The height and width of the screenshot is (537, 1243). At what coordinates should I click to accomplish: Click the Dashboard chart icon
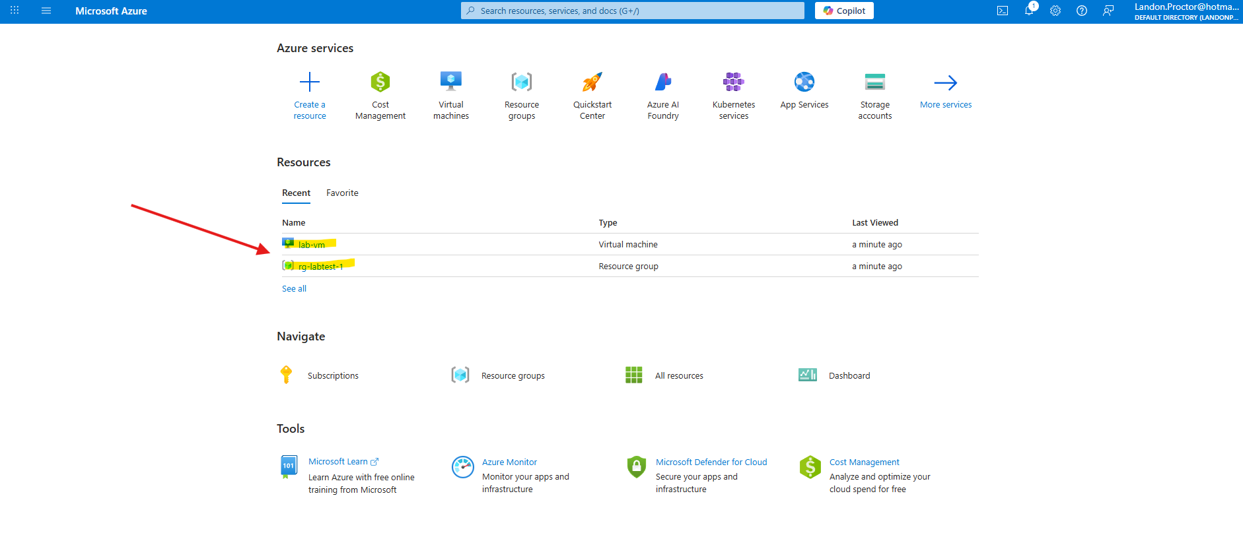click(x=808, y=375)
